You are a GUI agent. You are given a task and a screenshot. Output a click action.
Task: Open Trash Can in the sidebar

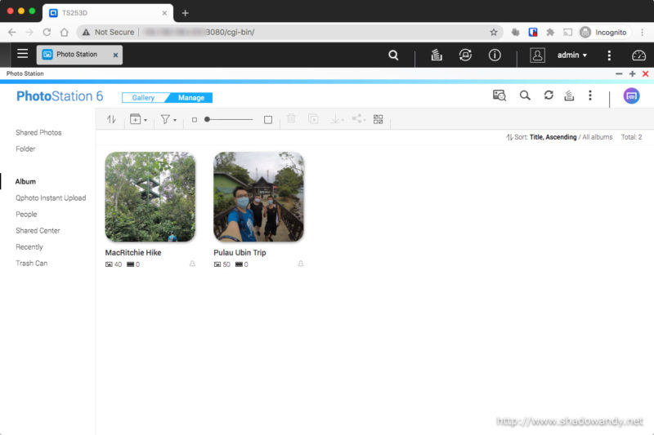tap(31, 263)
